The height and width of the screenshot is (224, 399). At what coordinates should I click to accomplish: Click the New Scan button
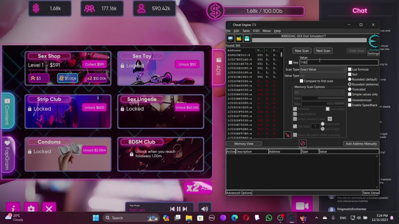click(302, 51)
